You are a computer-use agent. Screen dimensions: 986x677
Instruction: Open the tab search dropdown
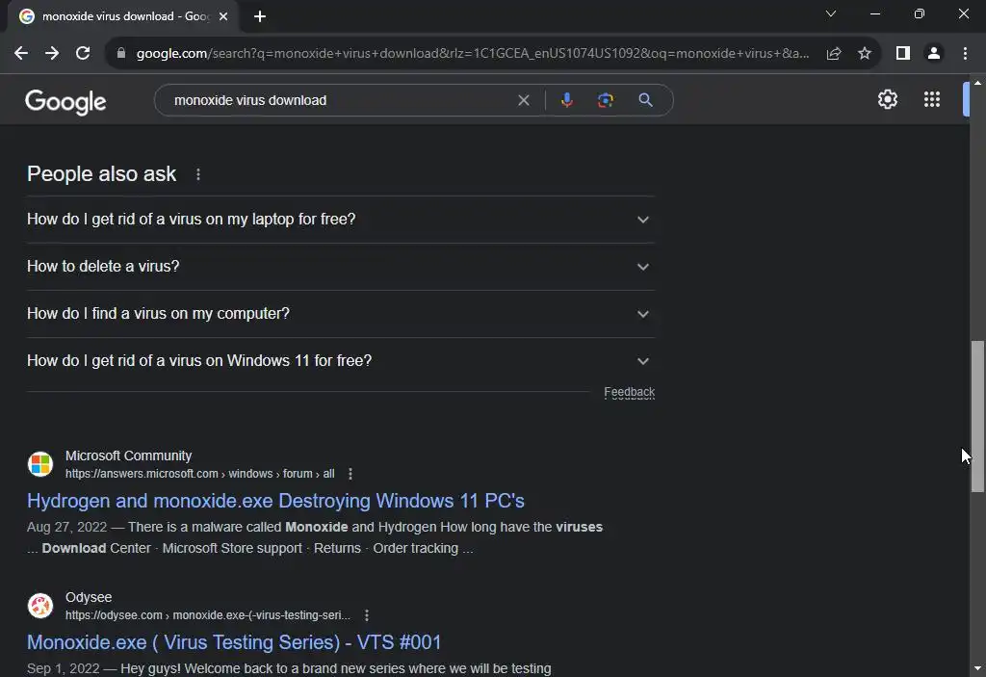tap(831, 13)
